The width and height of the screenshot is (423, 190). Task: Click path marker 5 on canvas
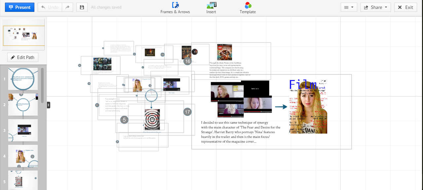tap(124, 120)
